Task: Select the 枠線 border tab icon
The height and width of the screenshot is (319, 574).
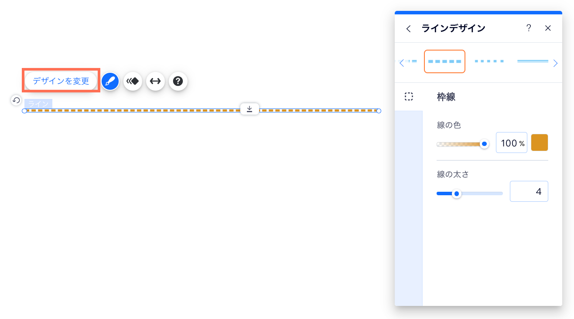Action: tap(409, 97)
